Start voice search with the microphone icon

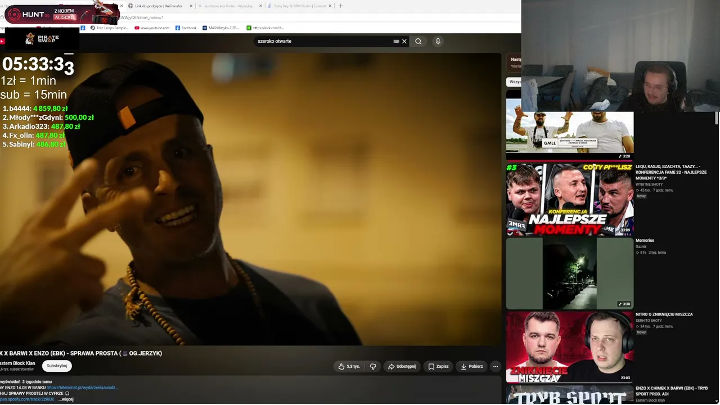[x=438, y=41]
